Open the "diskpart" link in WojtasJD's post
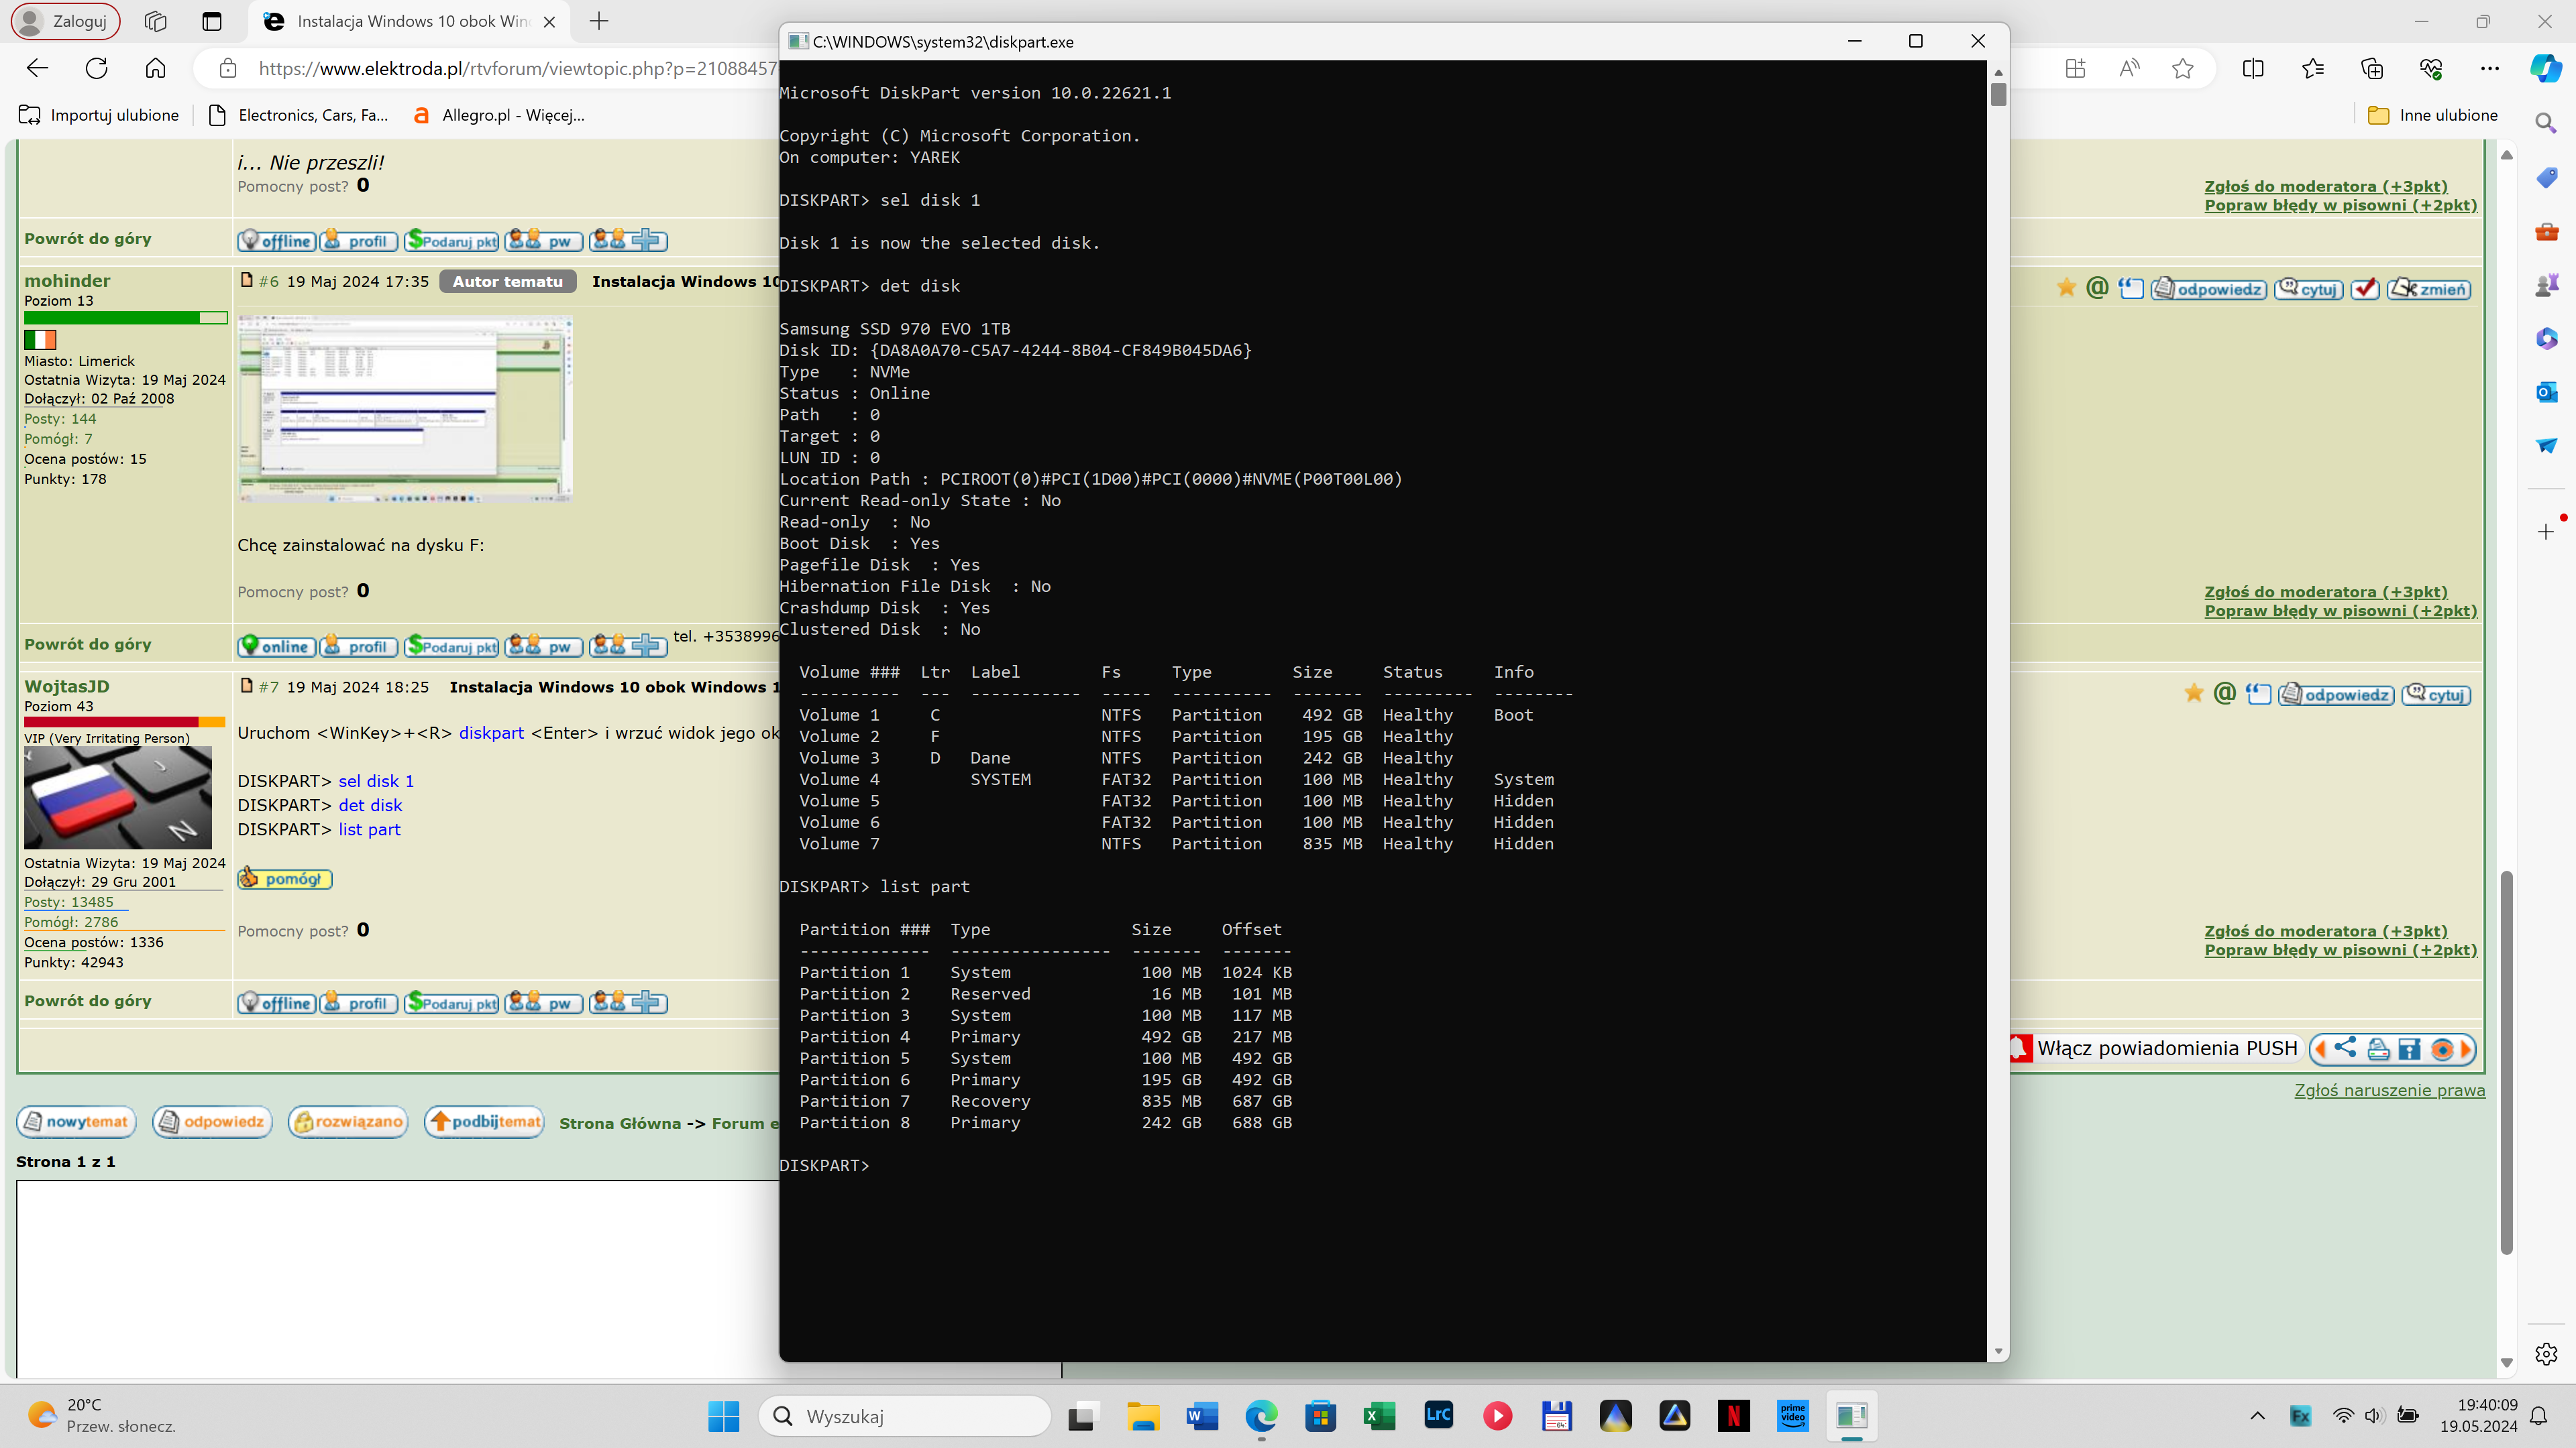 491,733
